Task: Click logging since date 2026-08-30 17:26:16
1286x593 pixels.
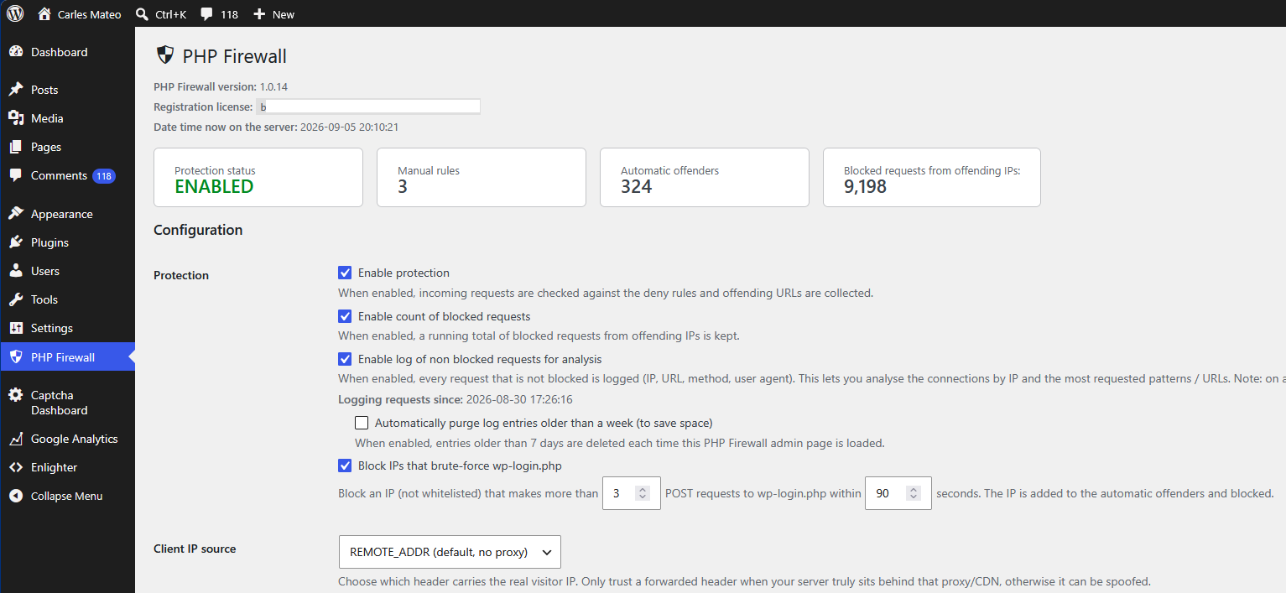Action: click(x=519, y=399)
